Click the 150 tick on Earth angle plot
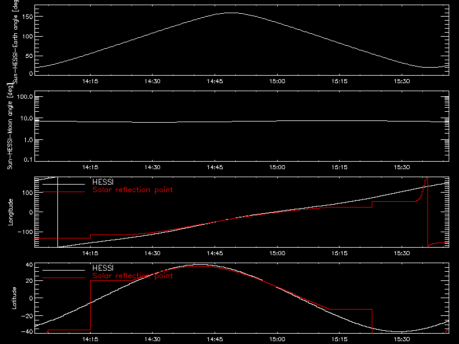The height and width of the screenshot is (344, 459). pyautogui.click(x=28, y=17)
